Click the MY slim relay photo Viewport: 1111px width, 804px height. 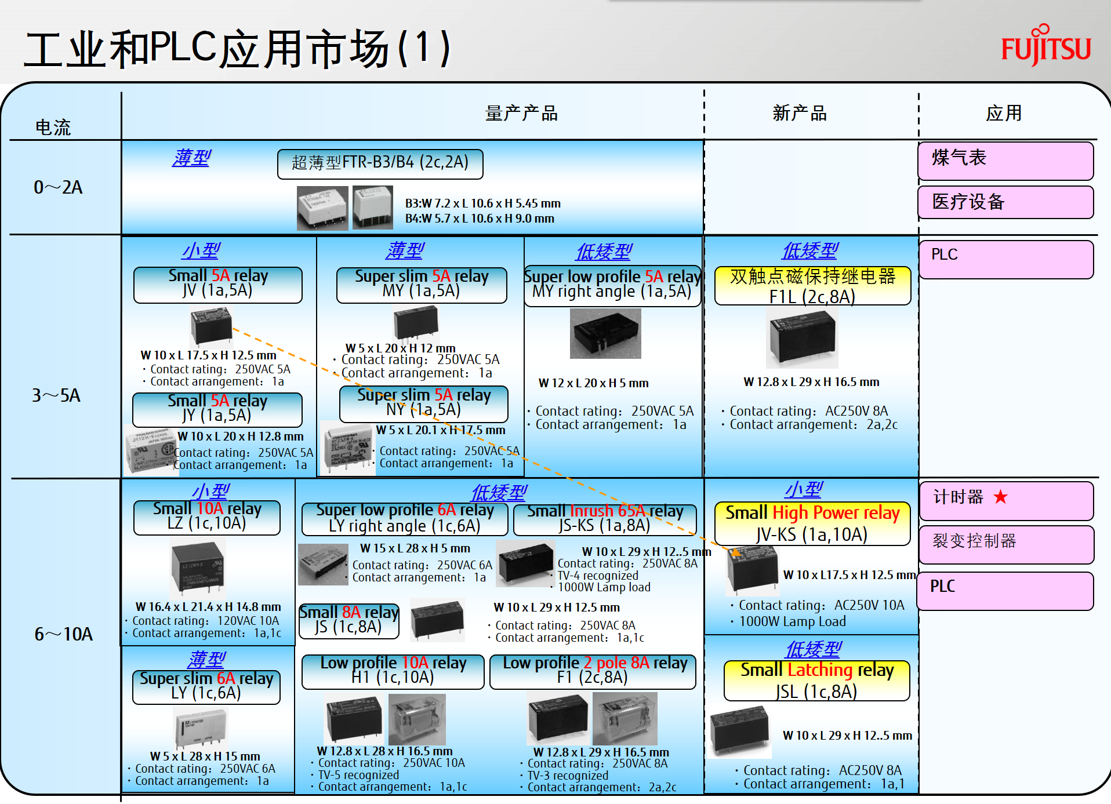click(416, 324)
